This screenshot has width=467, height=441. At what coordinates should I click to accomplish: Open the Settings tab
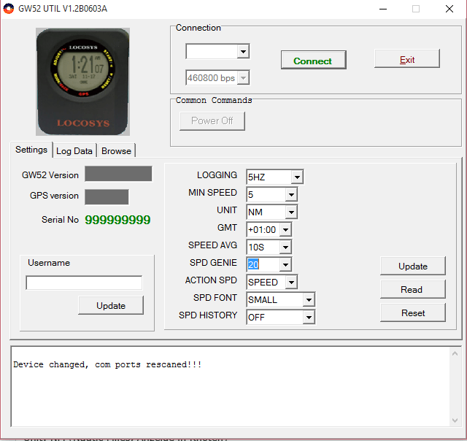click(x=31, y=150)
